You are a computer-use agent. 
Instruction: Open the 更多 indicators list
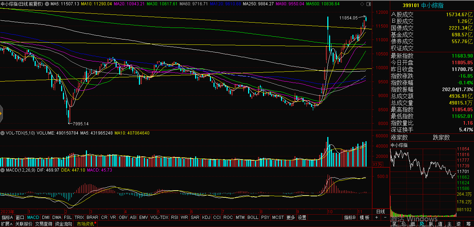tap(291, 217)
